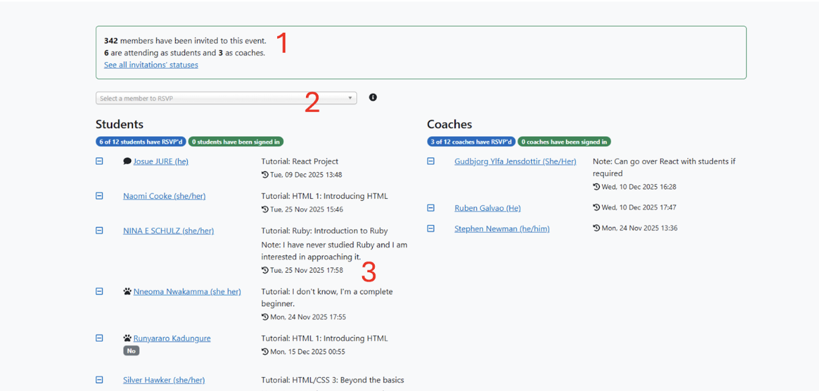Click the minus icon beside NINA E SCHULZ
Screen dimensions: 819x391
point(100,231)
